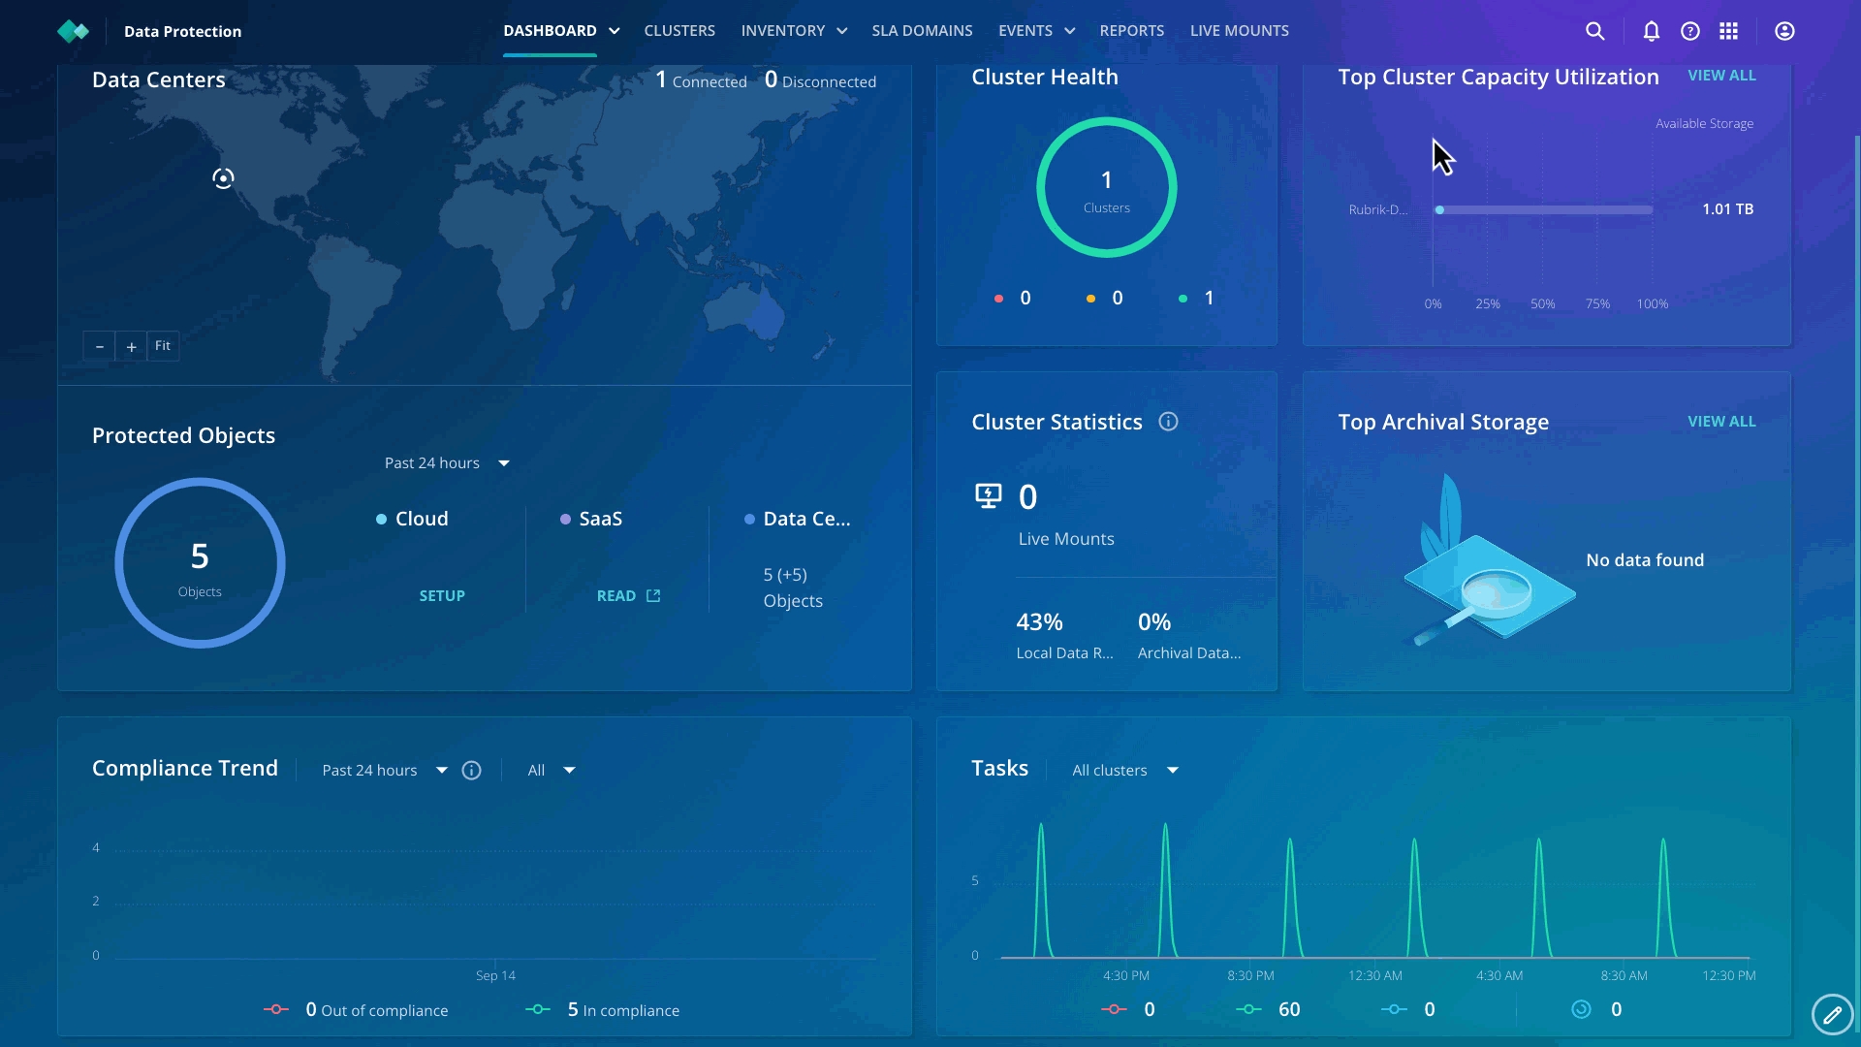Open the user account icon
The width and height of the screenshot is (1861, 1047).
click(1784, 31)
